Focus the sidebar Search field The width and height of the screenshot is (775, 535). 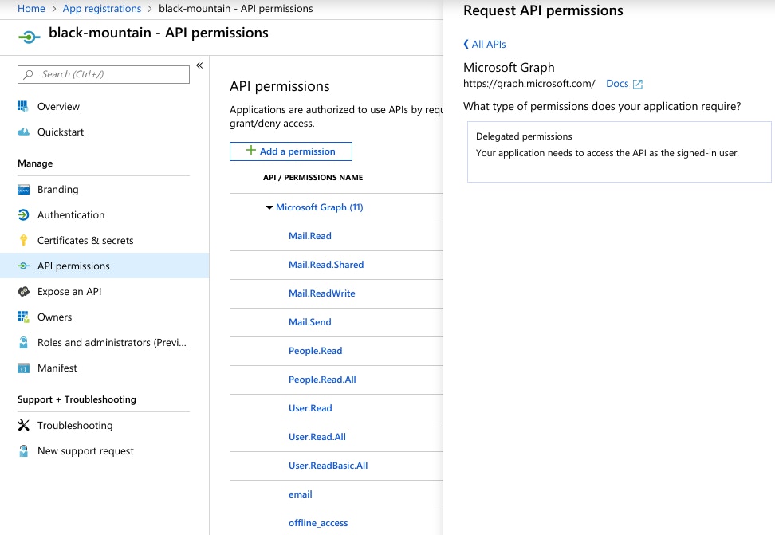click(104, 74)
